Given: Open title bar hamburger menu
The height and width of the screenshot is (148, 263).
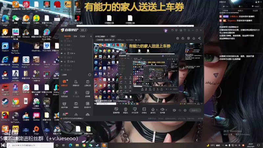Looking at the screenshot, I should (x=189, y=30).
